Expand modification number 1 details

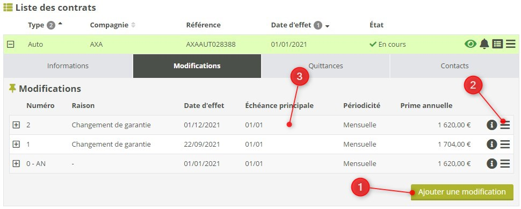tap(16, 144)
